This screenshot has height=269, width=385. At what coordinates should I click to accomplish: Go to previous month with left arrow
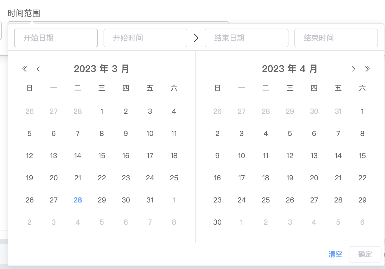(38, 69)
